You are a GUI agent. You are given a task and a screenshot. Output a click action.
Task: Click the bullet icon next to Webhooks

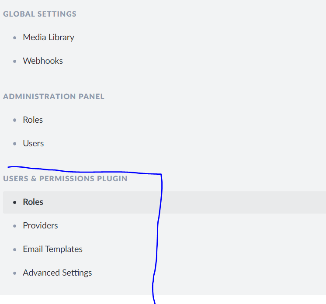coord(15,62)
